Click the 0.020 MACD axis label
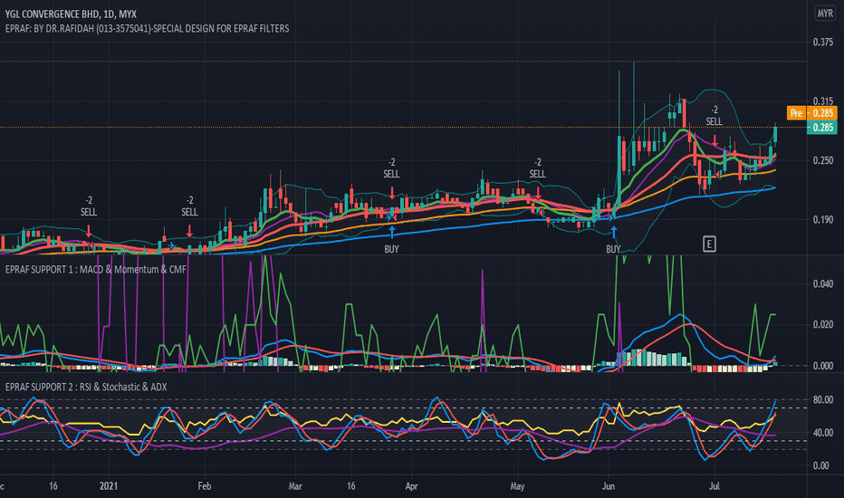Viewport: 844px width, 498px height. point(823,325)
